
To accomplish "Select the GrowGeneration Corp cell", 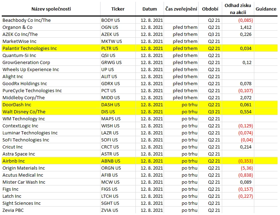I will pos(51,63).
